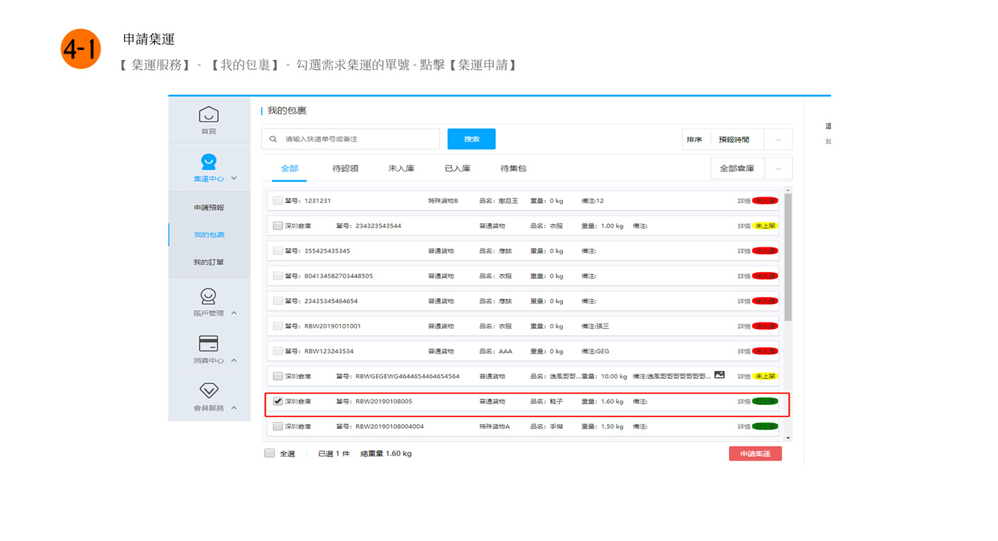998x541 pixels.
Task: Click the 集運中心 icon in sidebar
Action: [x=208, y=162]
